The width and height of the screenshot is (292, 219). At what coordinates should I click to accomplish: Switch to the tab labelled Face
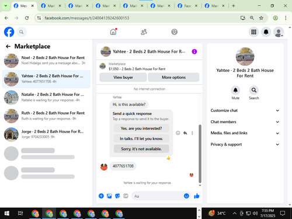click(187, 6)
